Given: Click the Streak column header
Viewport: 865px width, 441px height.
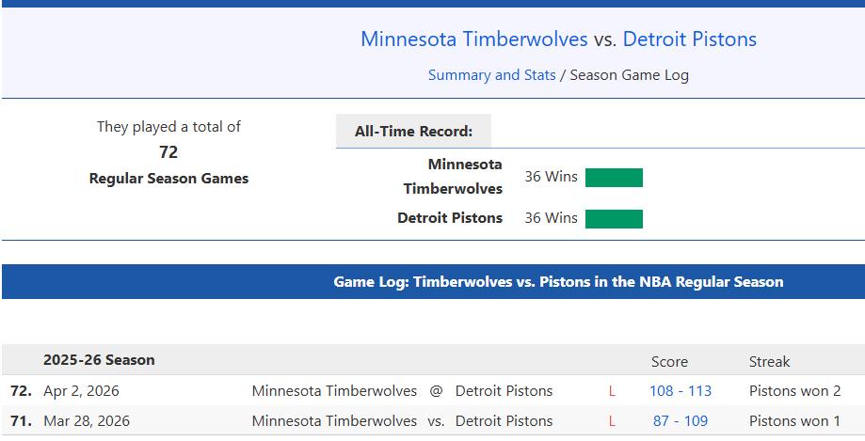Looking at the screenshot, I should pyautogui.click(x=769, y=362).
